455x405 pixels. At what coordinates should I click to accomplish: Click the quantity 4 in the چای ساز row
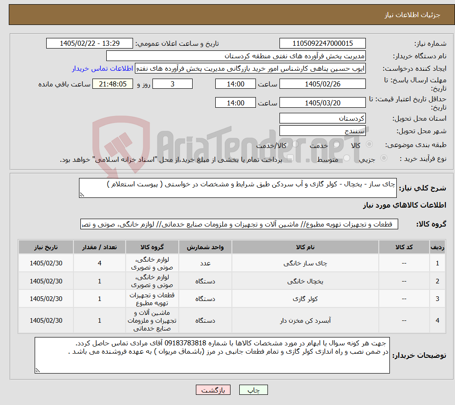point(99,263)
